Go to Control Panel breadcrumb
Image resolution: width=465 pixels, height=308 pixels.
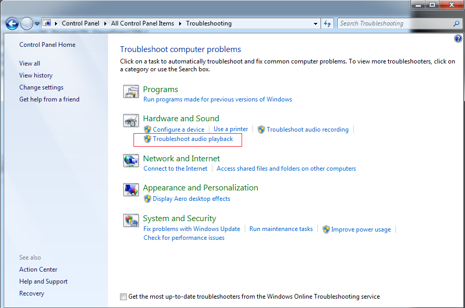(x=81, y=23)
